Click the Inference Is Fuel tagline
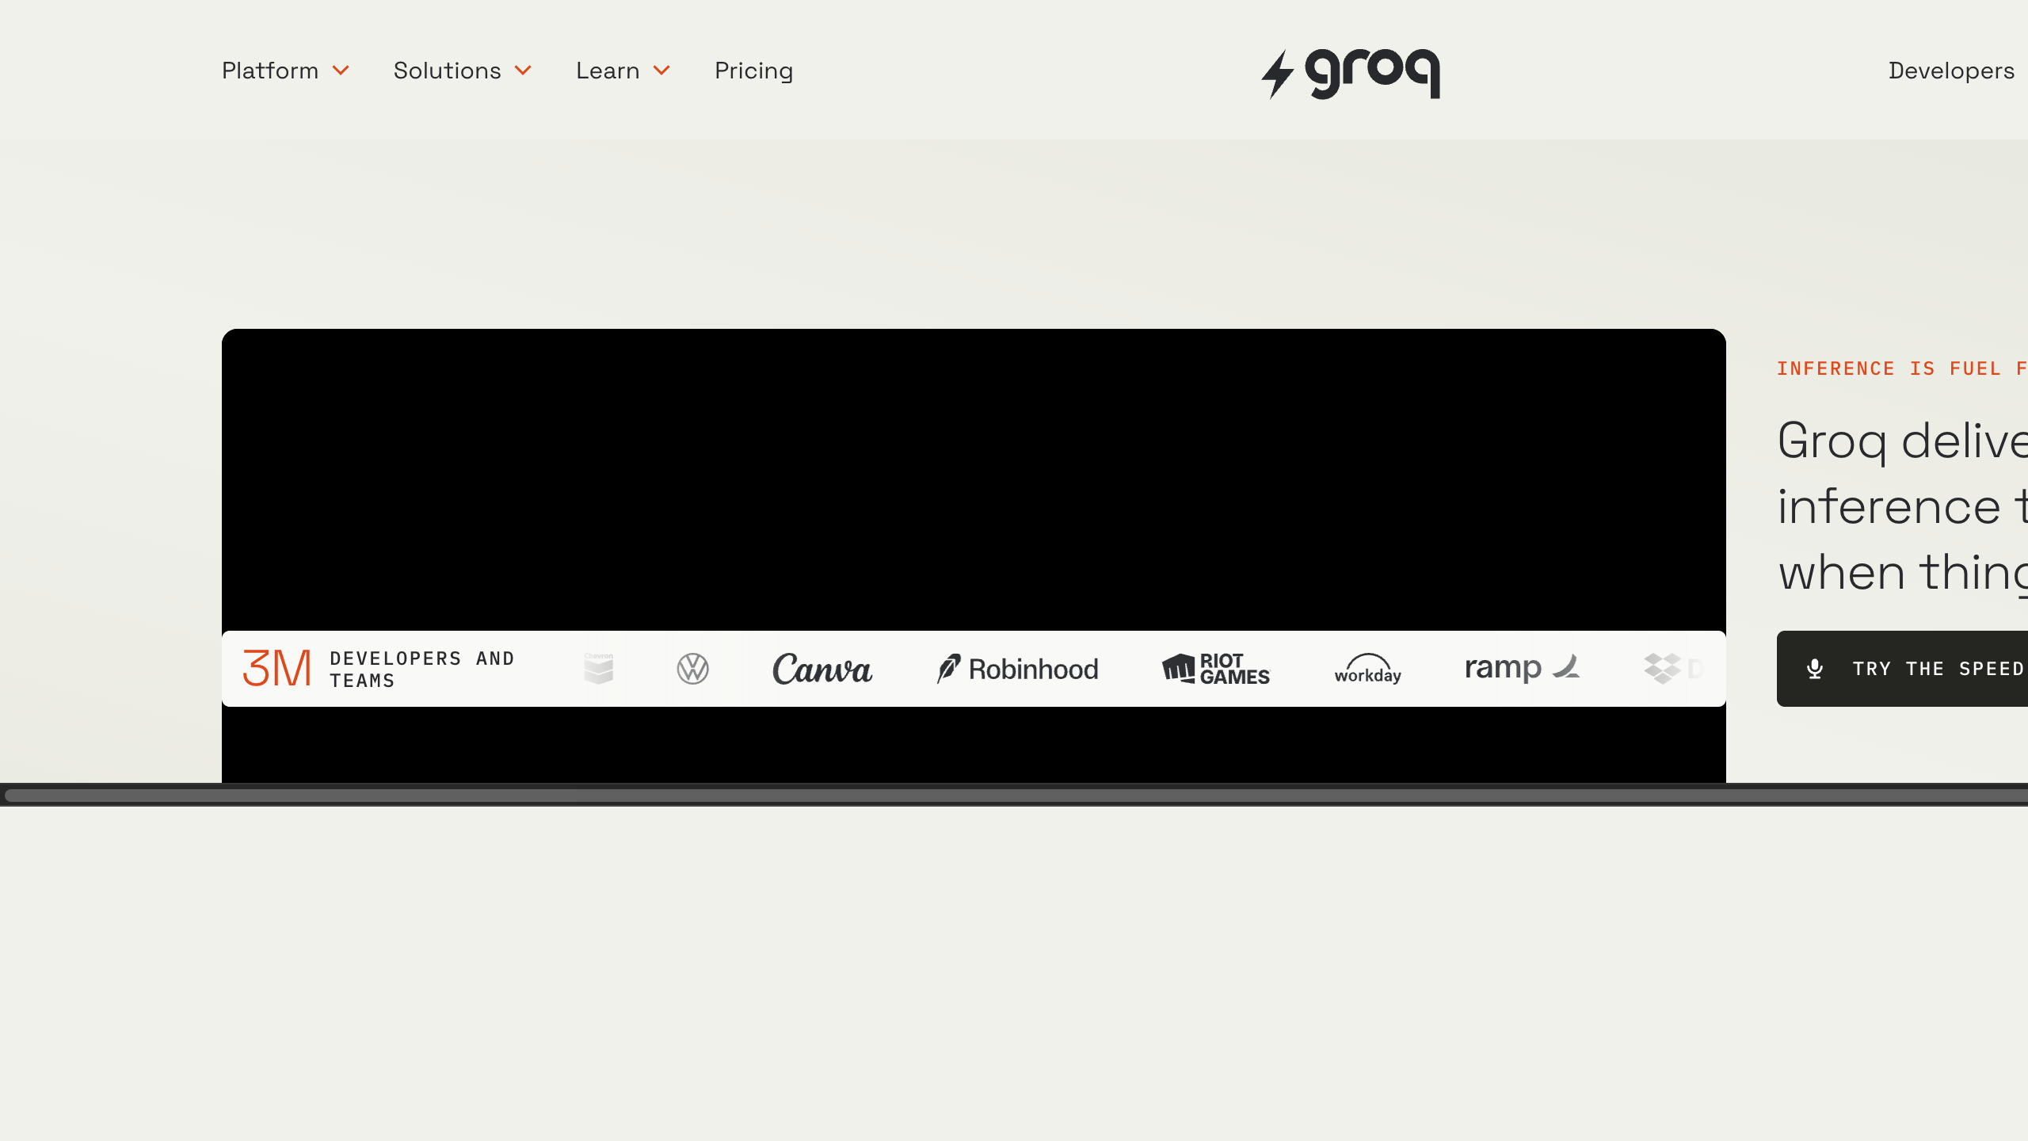The width and height of the screenshot is (2028, 1141). coord(1901,368)
